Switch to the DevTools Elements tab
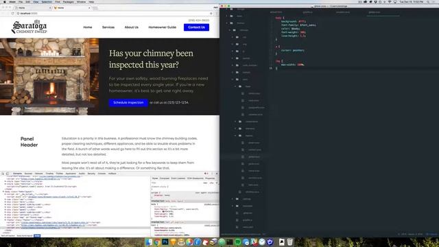439x247 pixels. click(17, 174)
